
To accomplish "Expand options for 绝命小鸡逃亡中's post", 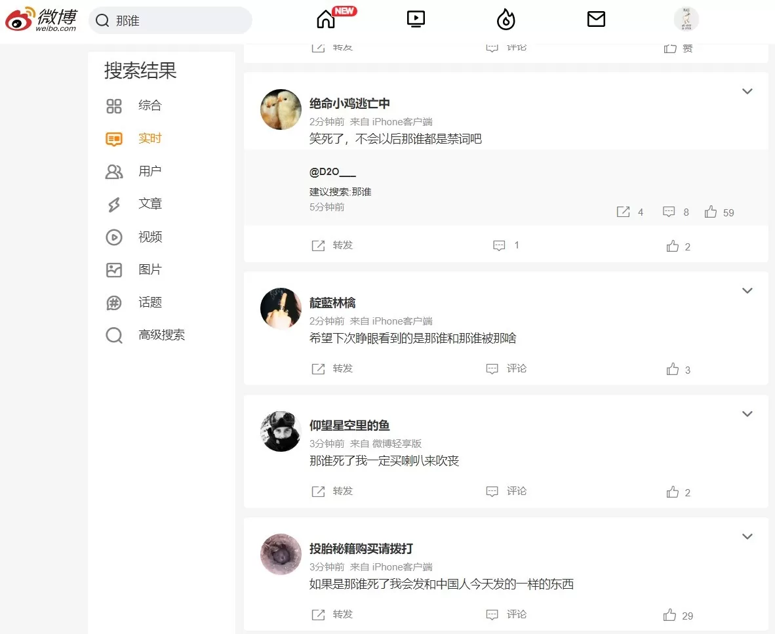I will point(747,91).
